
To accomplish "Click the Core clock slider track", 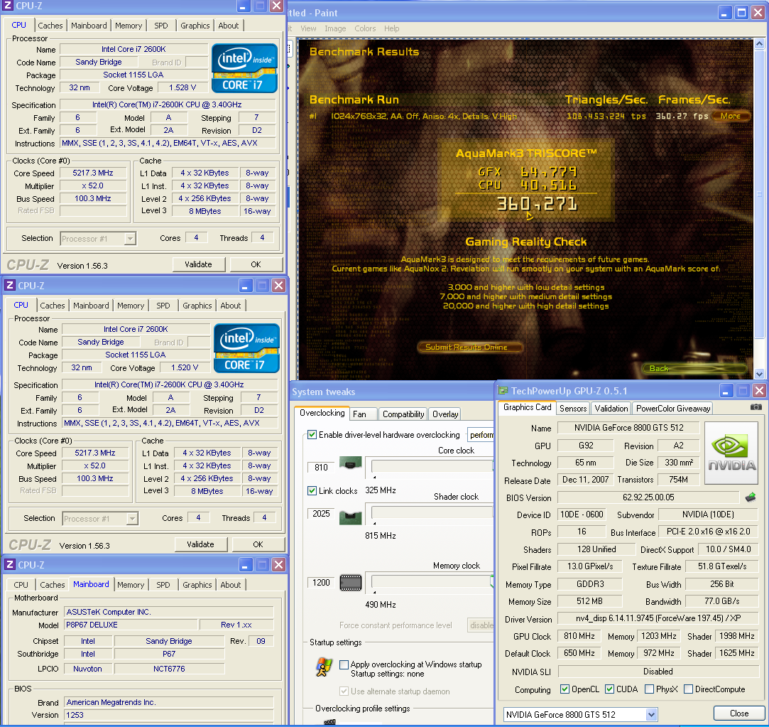I will (x=432, y=466).
